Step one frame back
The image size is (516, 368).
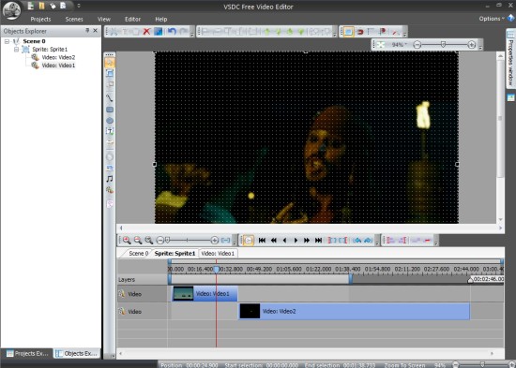pyautogui.click(x=284, y=241)
